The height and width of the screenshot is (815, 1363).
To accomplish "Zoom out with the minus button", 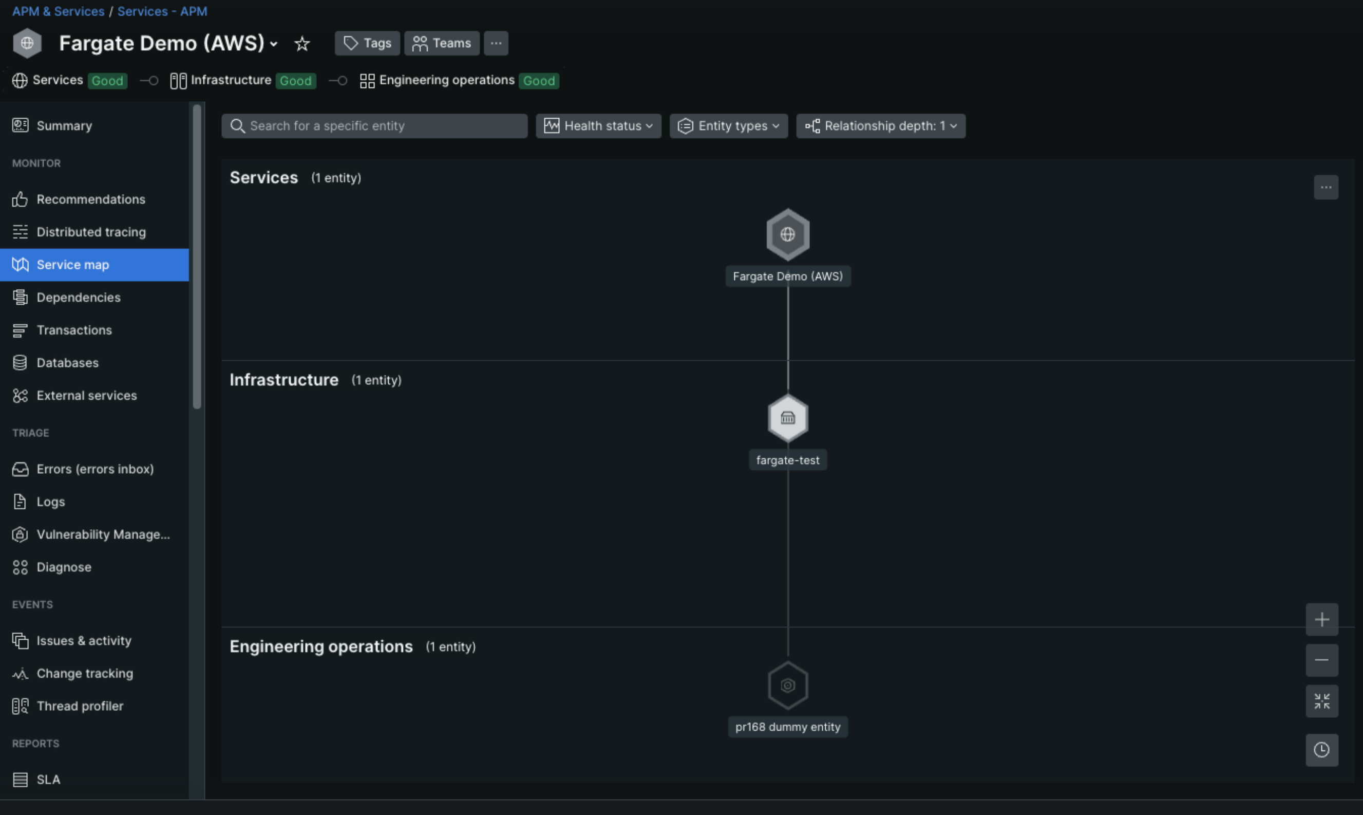I will coord(1321,660).
